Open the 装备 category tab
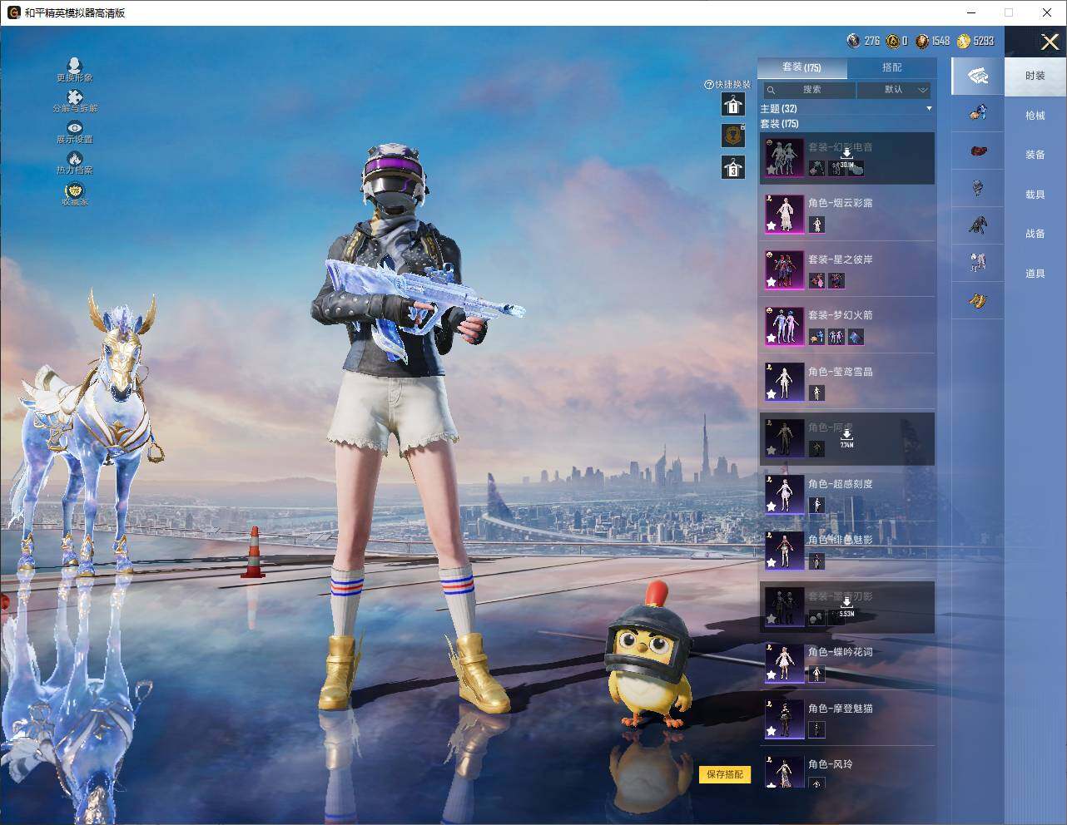Viewport: 1067px width, 825px height. (1035, 155)
